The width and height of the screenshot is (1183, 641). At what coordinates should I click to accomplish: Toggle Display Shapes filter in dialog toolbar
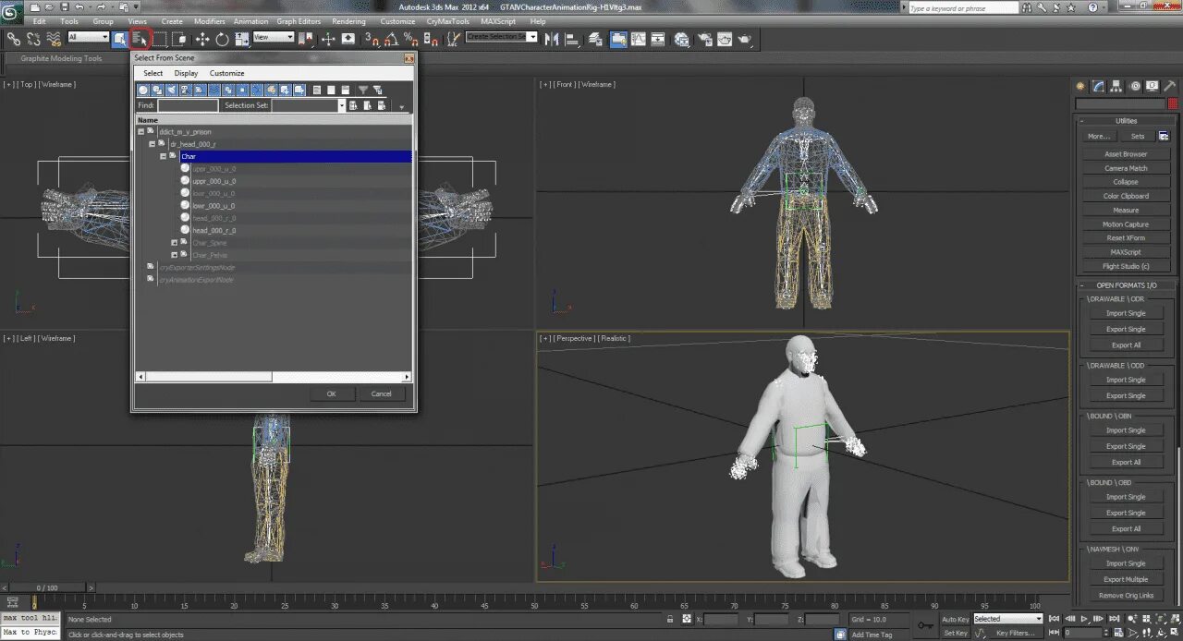(x=157, y=90)
